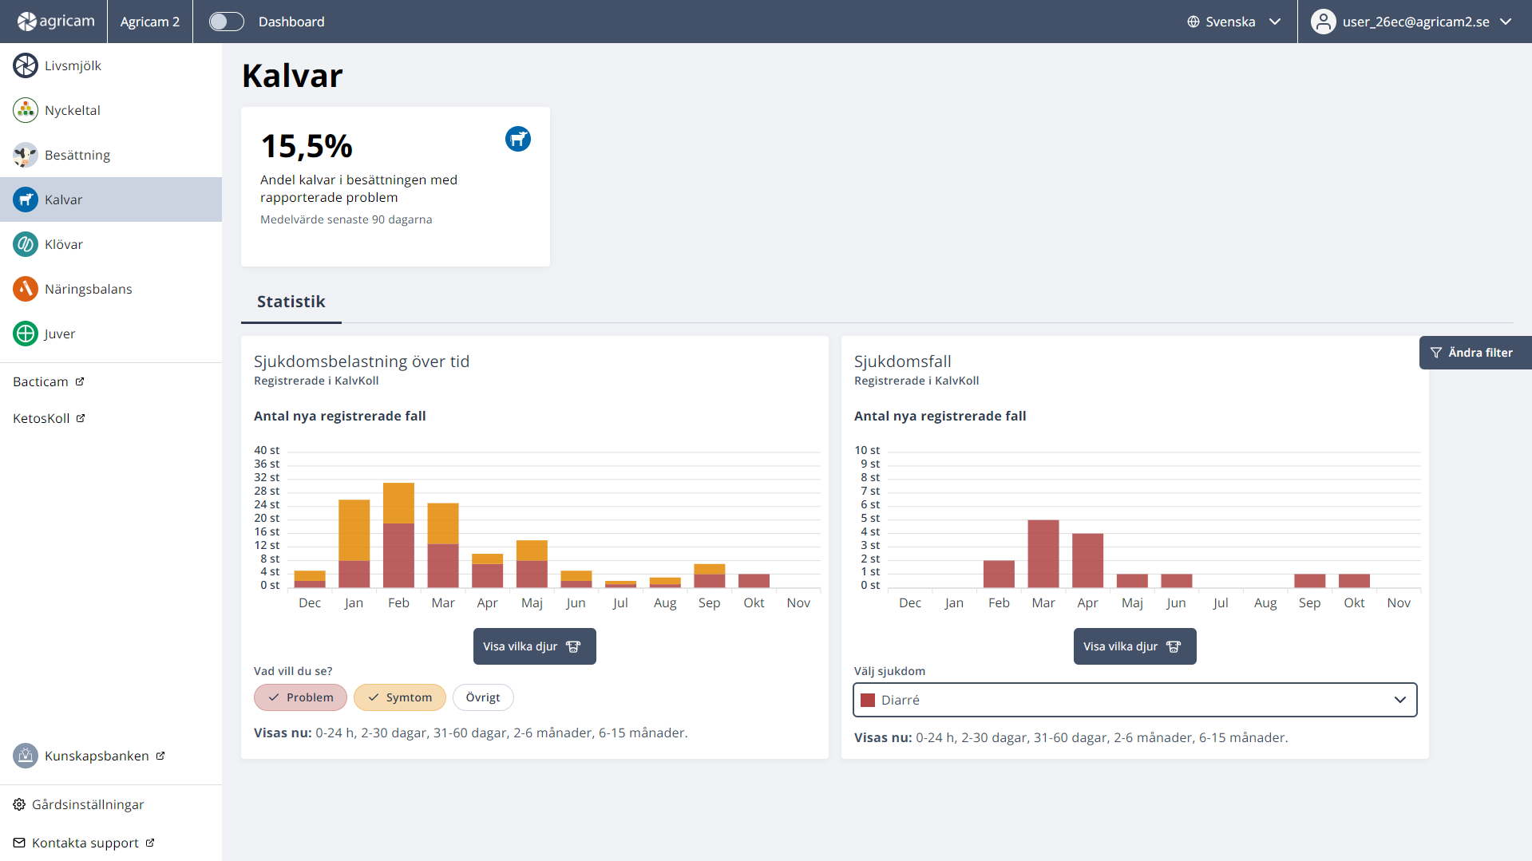Turn off the Symtom filter chip
1532x861 pixels.
399,697
